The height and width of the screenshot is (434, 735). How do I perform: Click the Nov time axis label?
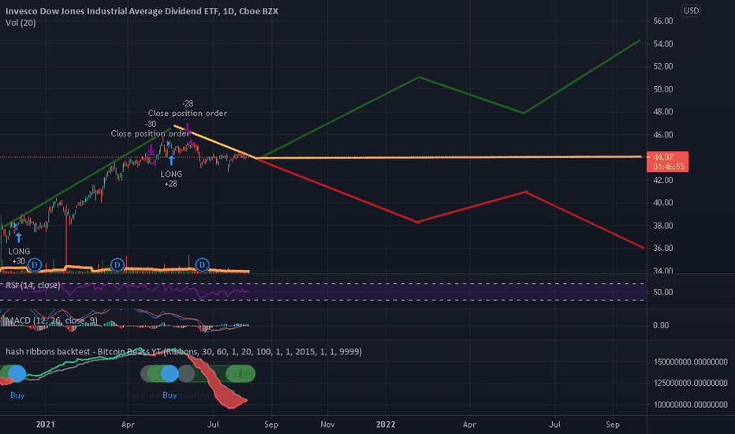click(x=327, y=425)
